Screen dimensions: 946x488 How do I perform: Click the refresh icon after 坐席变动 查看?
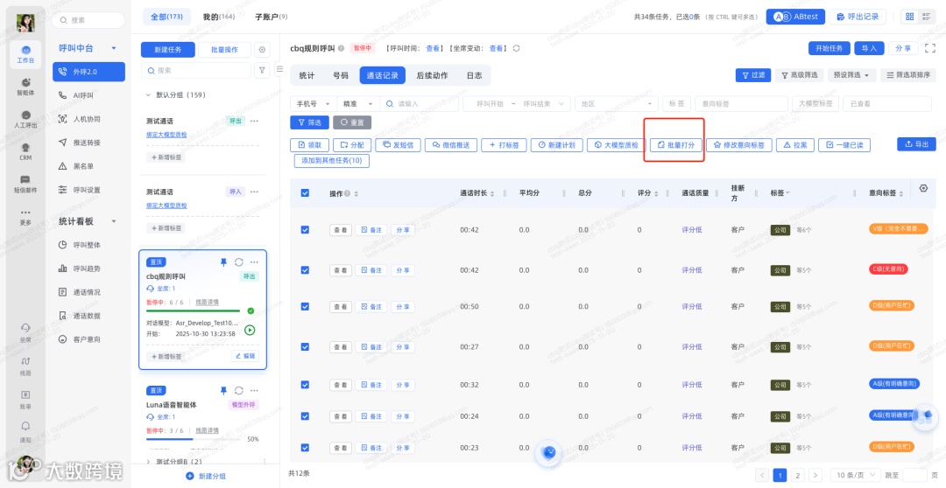[516, 48]
